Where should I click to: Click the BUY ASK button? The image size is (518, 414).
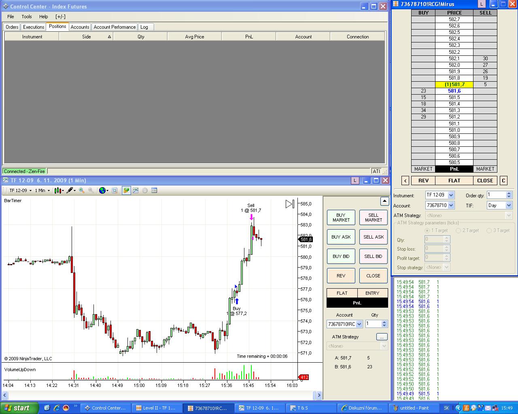point(341,237)
